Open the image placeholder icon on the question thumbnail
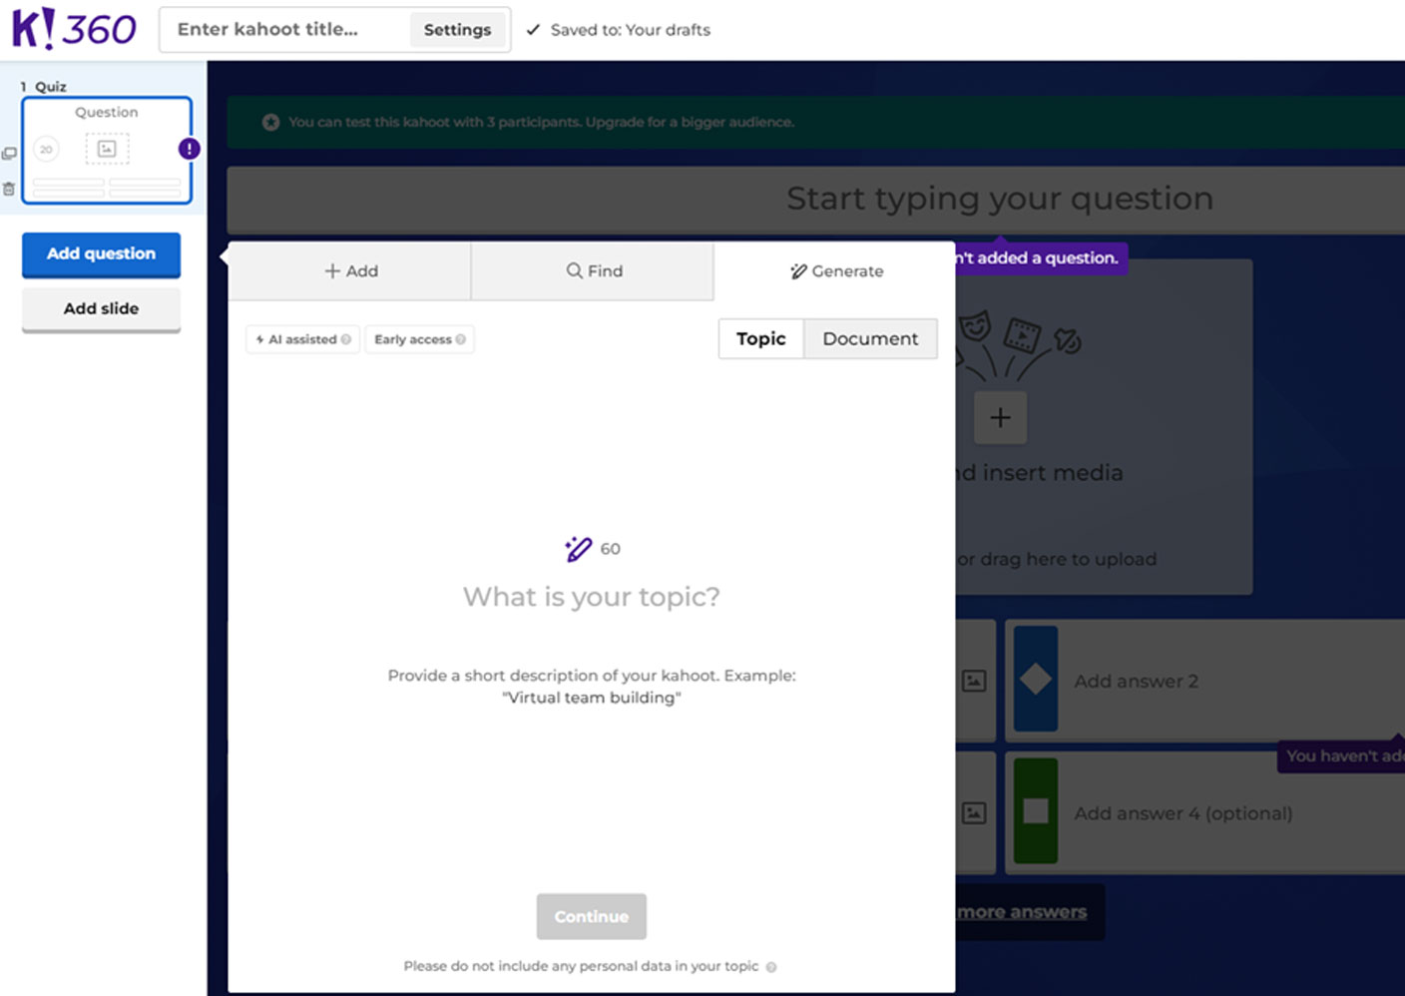 click(107, 149)
